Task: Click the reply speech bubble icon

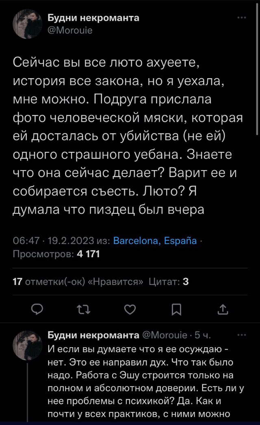Action: tap(37, 310)
